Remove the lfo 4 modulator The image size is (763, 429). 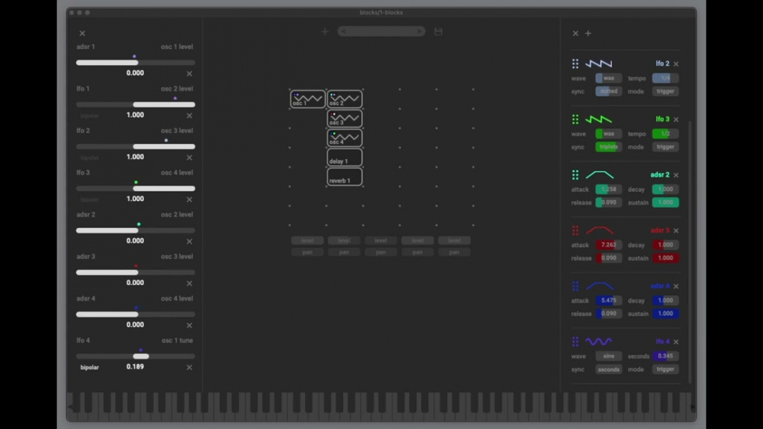pyautogui.click(x=676, y=341)
